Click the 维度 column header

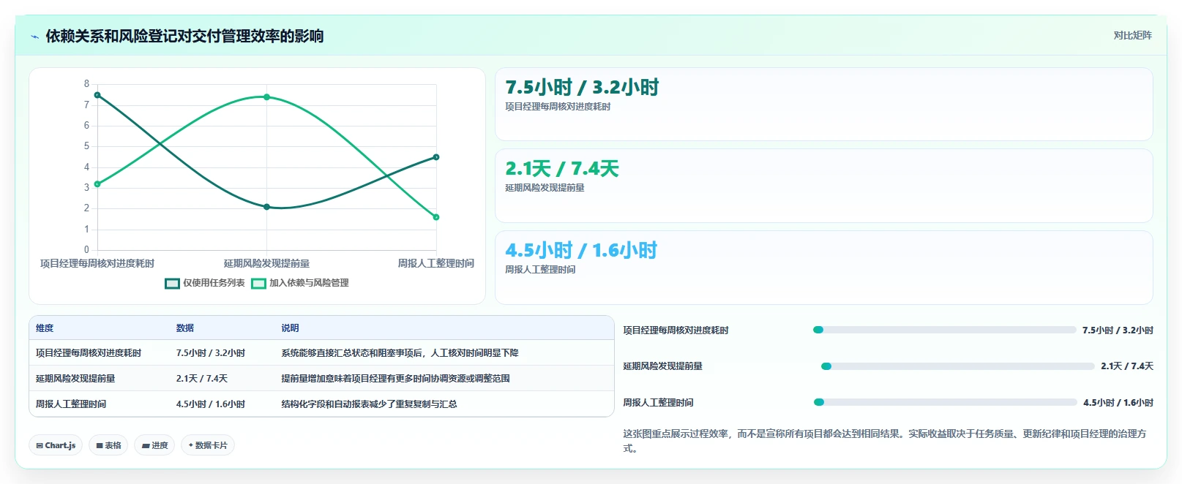pyautogui.click(x=45, y=328)
